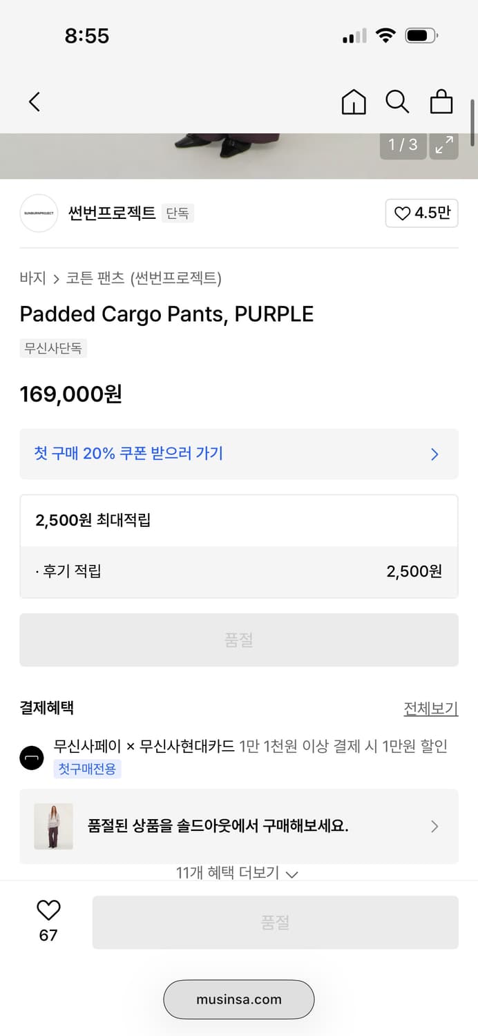Open 전체보기 next to 결제혜택

[x=431, y=709]
